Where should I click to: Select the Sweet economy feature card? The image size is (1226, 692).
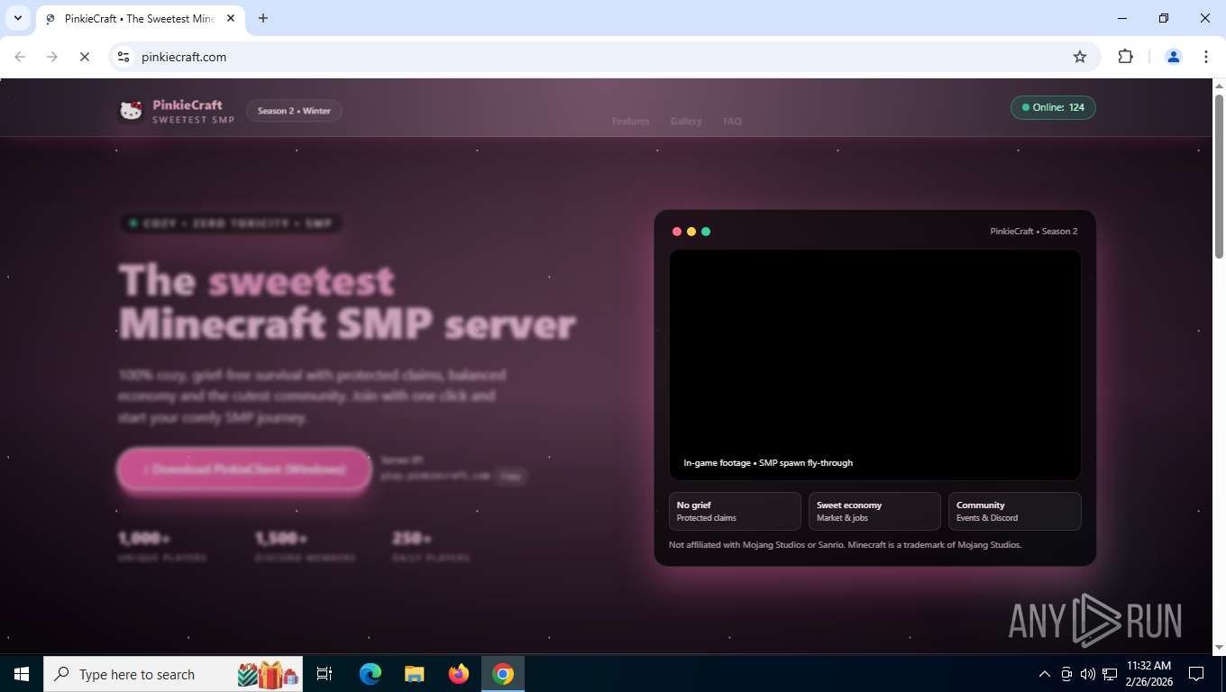tap(874, 511)
